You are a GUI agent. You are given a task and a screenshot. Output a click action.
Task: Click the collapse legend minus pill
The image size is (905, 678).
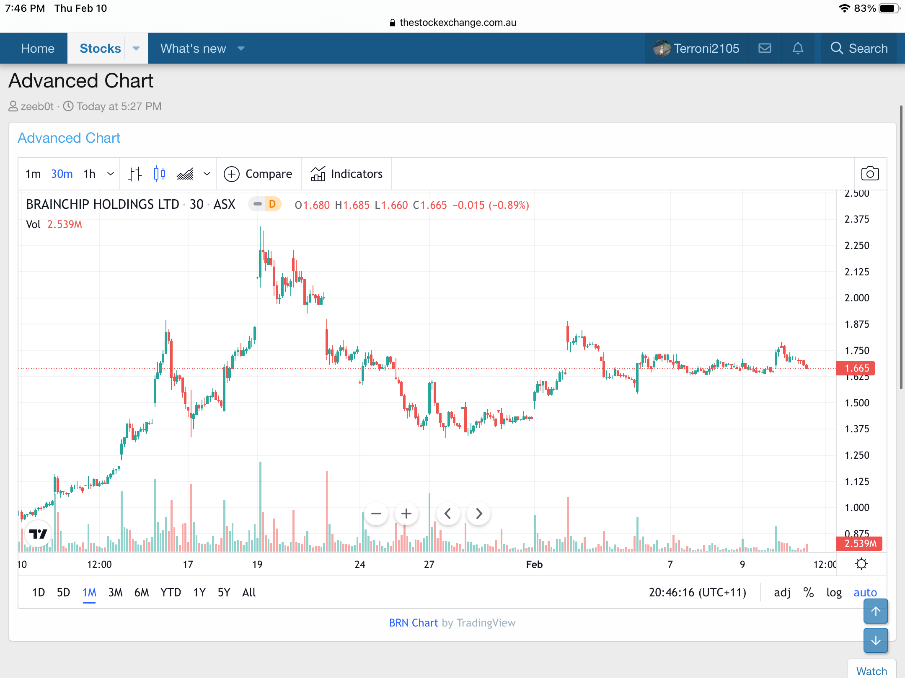click(x=257, y=204)
